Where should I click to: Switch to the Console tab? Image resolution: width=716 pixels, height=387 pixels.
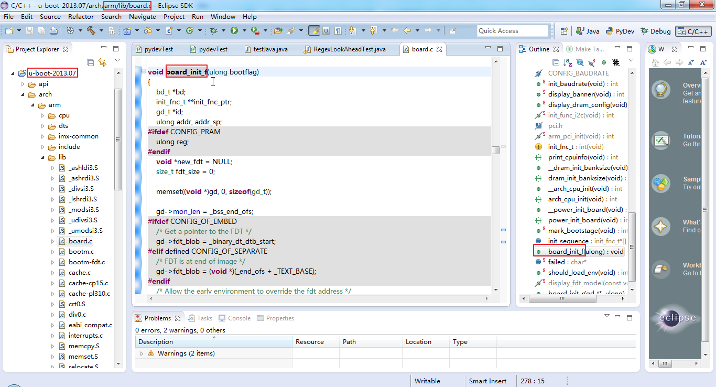[235, 318]
